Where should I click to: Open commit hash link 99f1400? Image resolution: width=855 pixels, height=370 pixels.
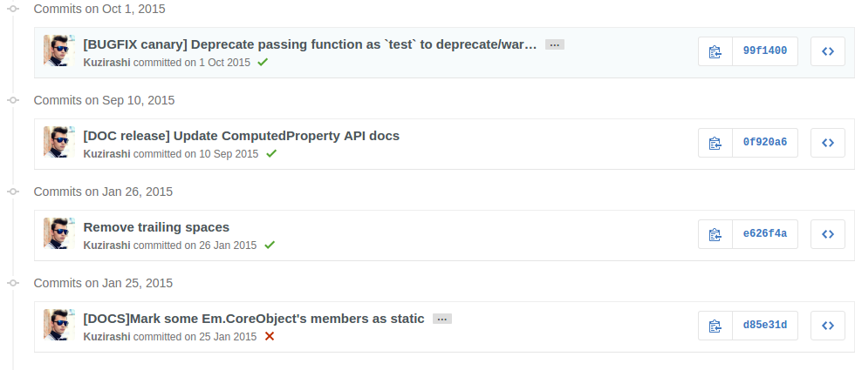764,51
